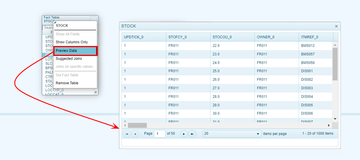Click cell DIS006
The height and width of the screenshot is (160, 360).
(x=315, y=113)
